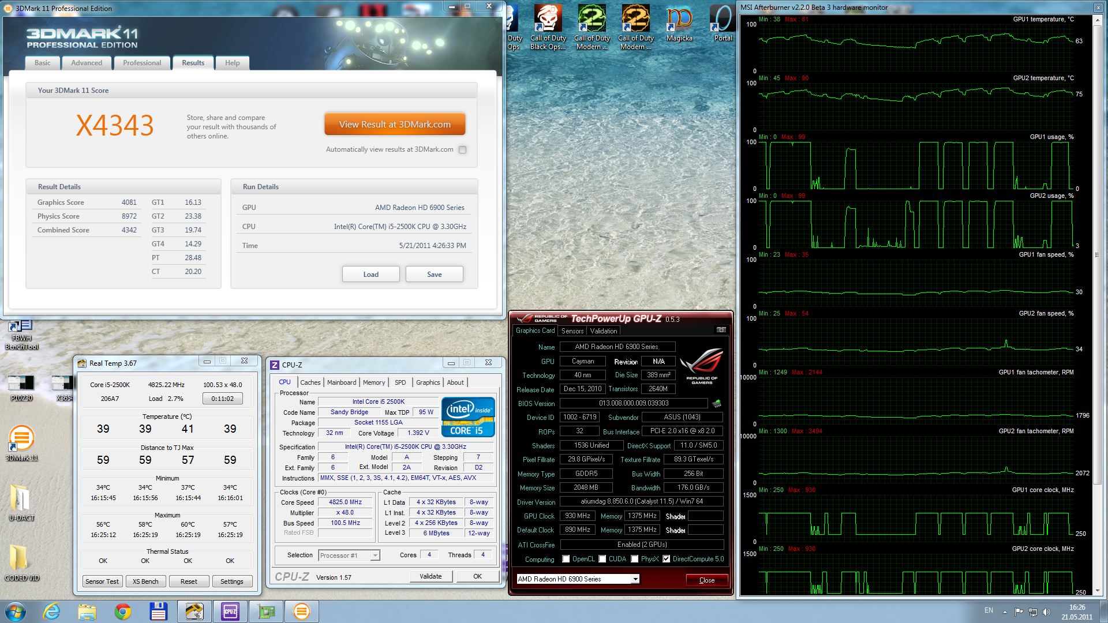Click the GPU-Z screenshot camera icon
The width and height of the screenshot is (1108, 623).
tap(721, 330)
